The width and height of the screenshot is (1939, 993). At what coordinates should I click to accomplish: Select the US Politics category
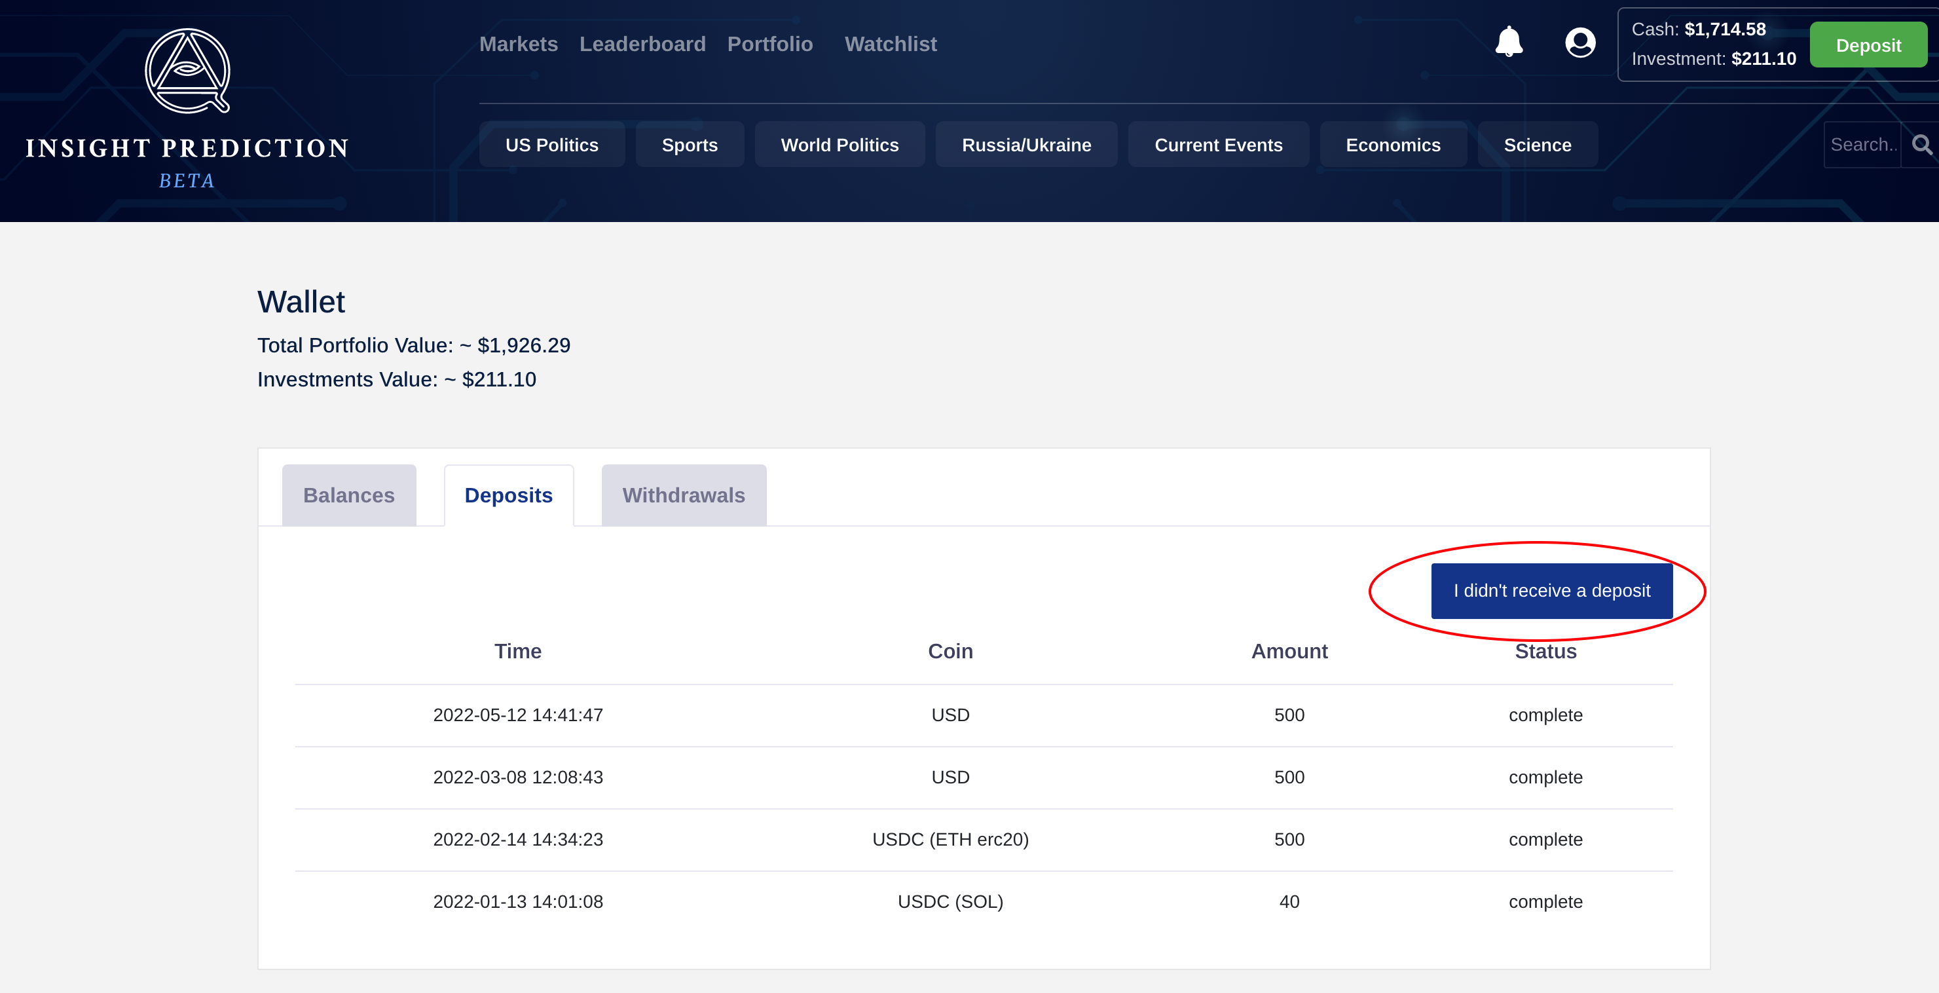pyautogui.click(x=552, y=145)
